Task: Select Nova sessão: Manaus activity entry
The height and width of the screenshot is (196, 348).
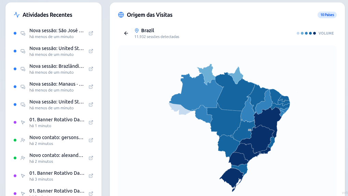Action: pos(53,87)
